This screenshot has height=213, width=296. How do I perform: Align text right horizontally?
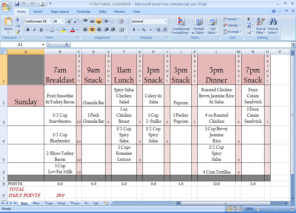click(99, 30)
